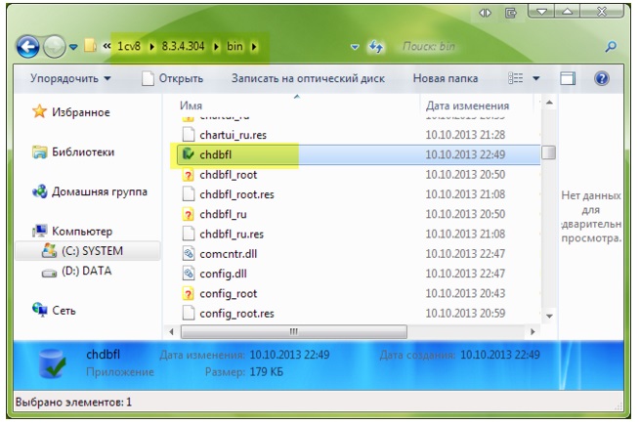This screenshot has height=425, width=639.
Task: Choose Записать на оптический диск
Action: 308,78
